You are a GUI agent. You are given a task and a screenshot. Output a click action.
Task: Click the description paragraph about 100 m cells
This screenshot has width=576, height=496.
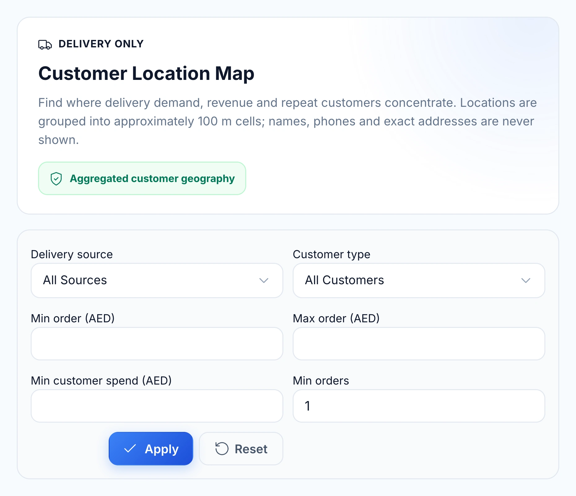[x=288, y=121]
